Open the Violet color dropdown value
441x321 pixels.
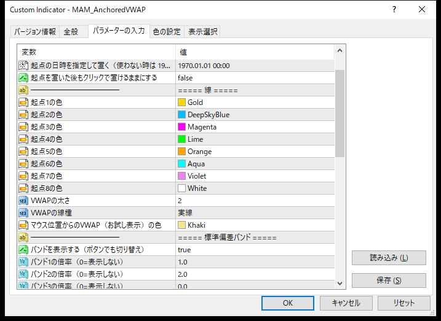pyautogui.click(x=255, y=176)
